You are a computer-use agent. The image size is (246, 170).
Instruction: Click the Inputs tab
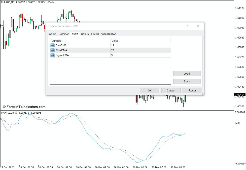click(75, 34)
